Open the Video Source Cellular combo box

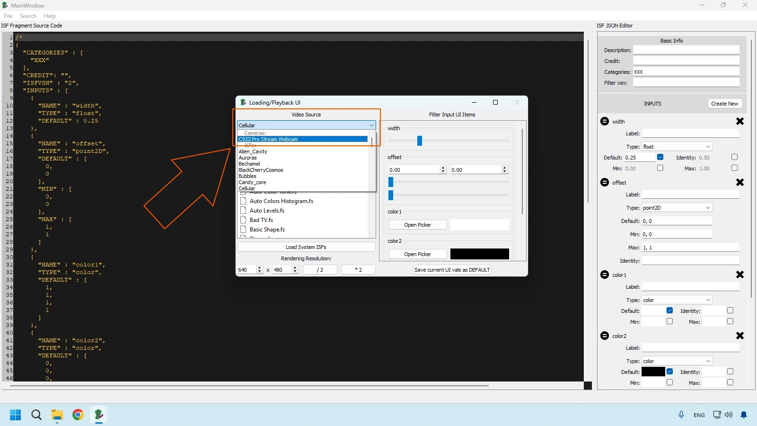[x=306, y=125]
